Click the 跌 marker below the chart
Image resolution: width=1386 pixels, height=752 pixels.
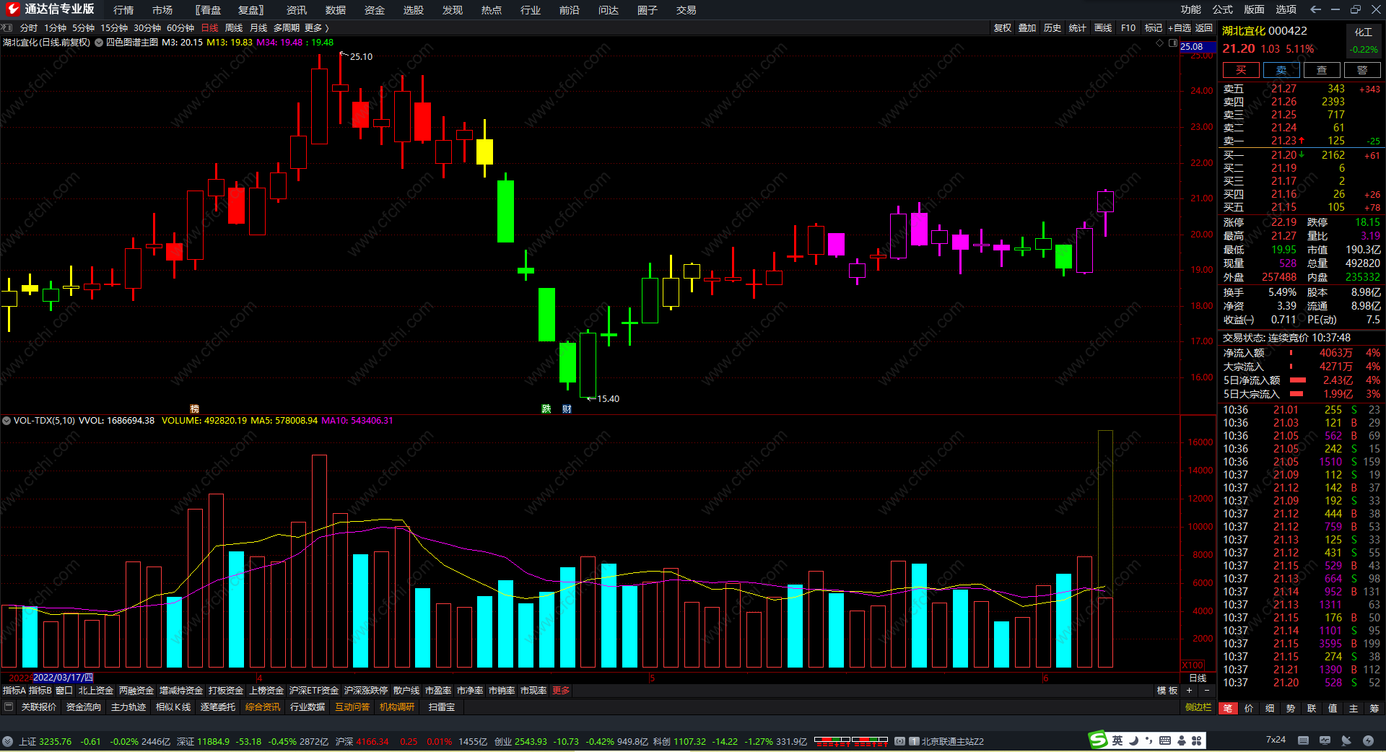point(546,408)
